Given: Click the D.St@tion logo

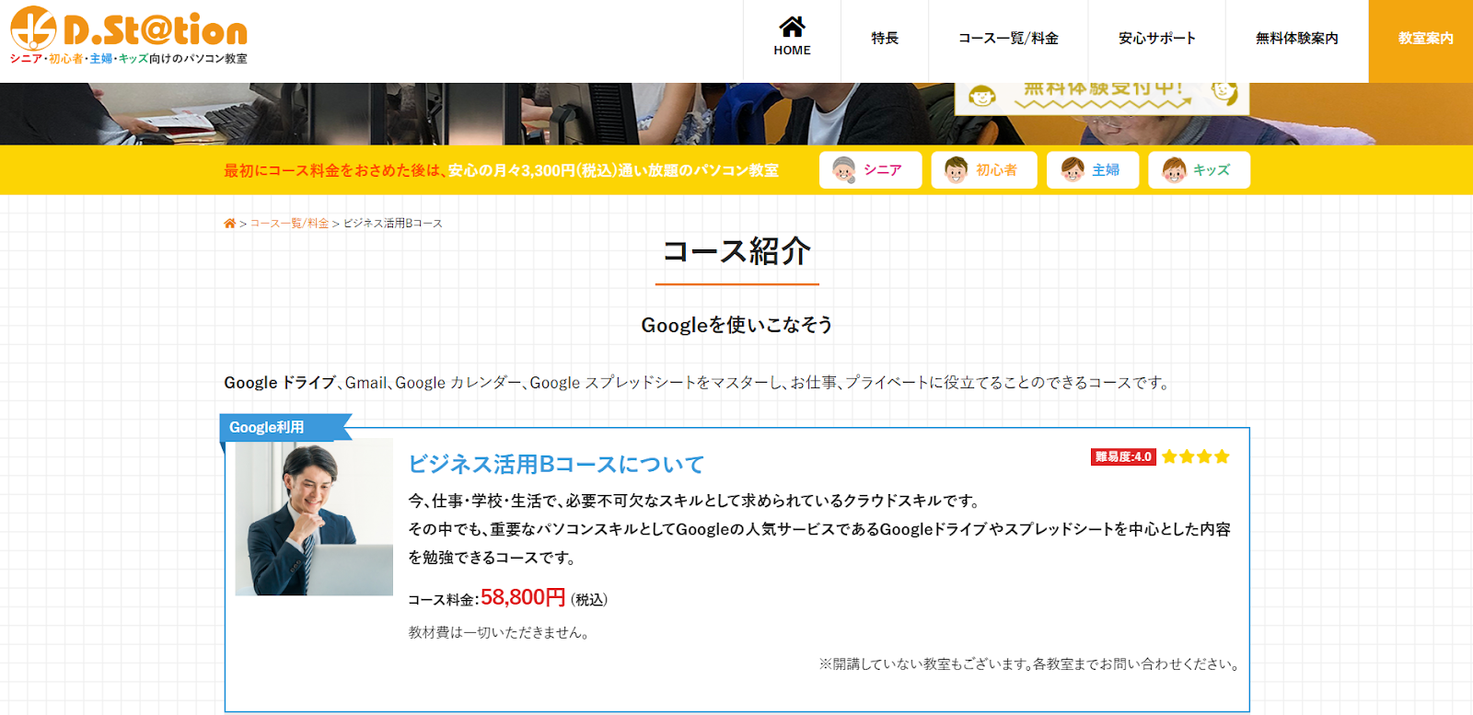Looking at the screenshot, I should point(129,28).
